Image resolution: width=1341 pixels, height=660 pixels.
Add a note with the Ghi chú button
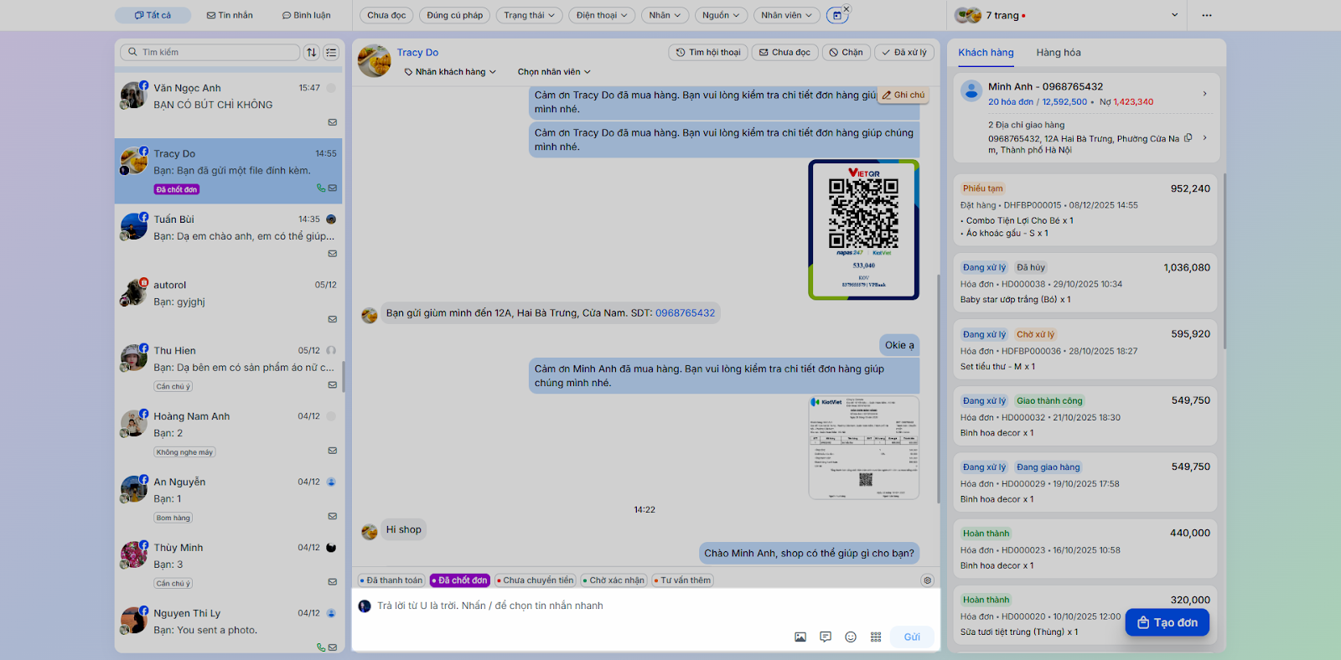click(903, 95)
